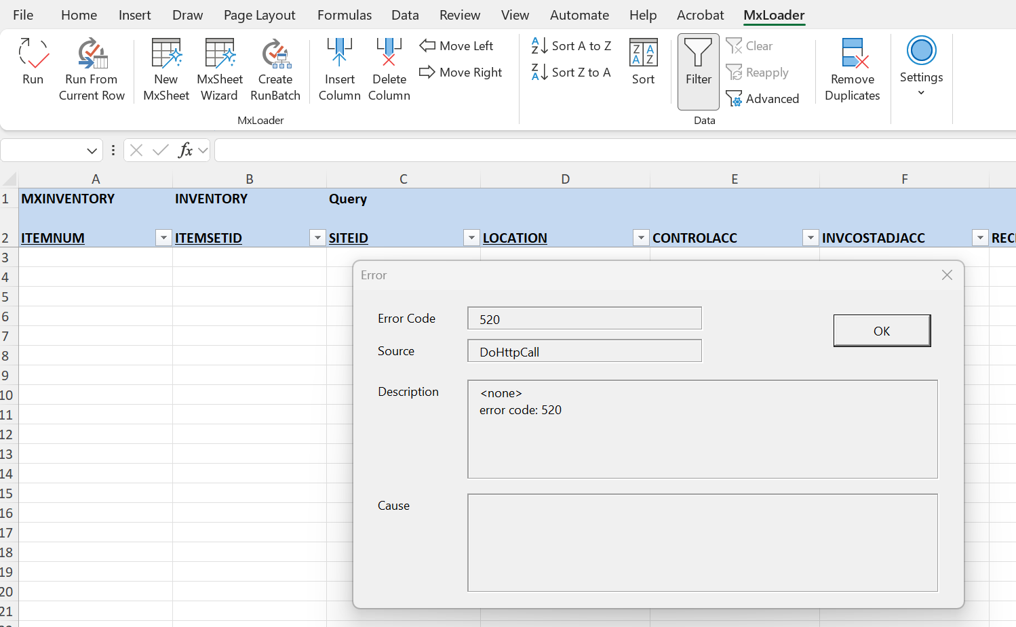1016x627 pixels.
Task: Toggle the Filter button
Action: click(x=699, y=71)
